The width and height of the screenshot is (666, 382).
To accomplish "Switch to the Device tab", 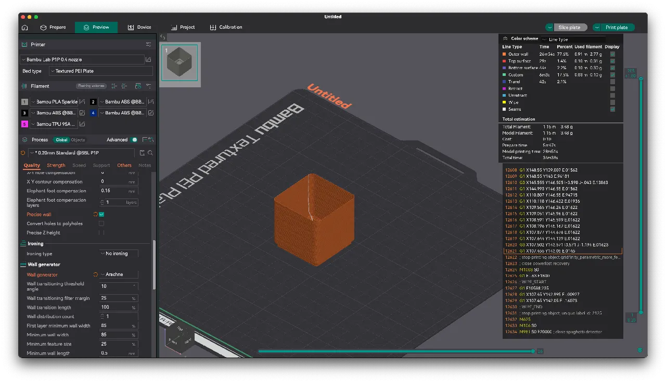I will (x=139, y=27).
